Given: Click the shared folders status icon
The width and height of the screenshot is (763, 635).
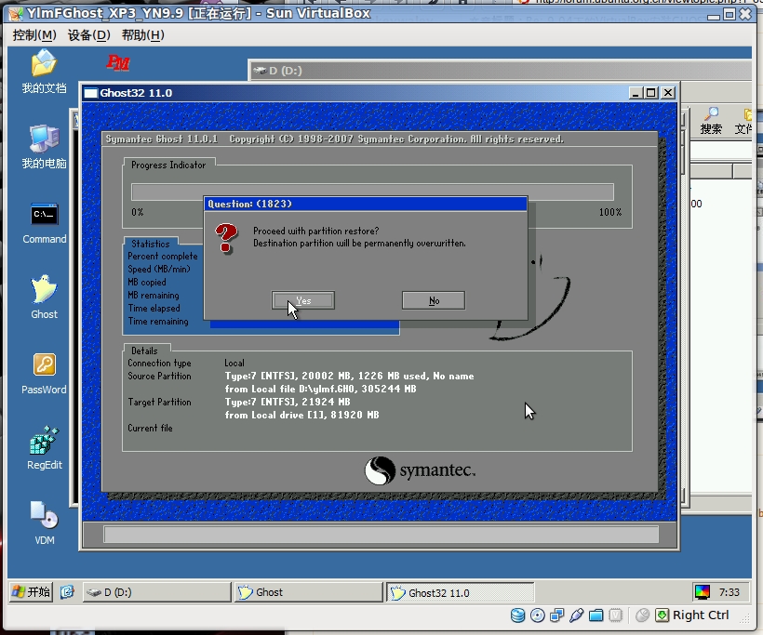Looking at the screenshot, I should [596, 615].
